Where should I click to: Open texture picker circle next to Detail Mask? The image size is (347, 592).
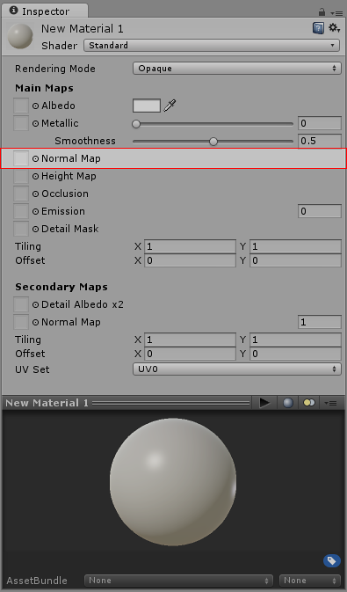(35, 229)
